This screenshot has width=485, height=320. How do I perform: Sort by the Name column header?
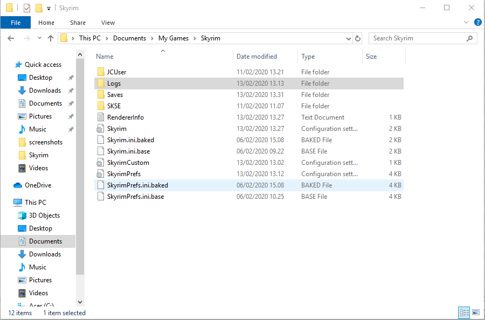tap(105, 57)
